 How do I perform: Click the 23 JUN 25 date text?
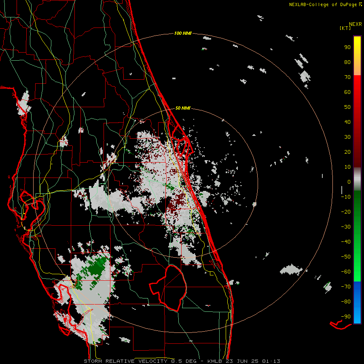click(241, 361)
